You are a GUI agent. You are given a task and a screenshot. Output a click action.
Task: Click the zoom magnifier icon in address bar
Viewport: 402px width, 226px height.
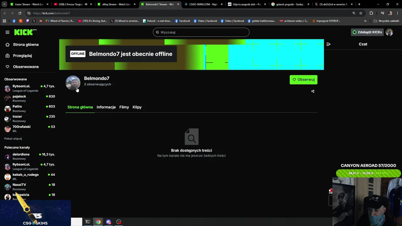click(x=354, y=13)
